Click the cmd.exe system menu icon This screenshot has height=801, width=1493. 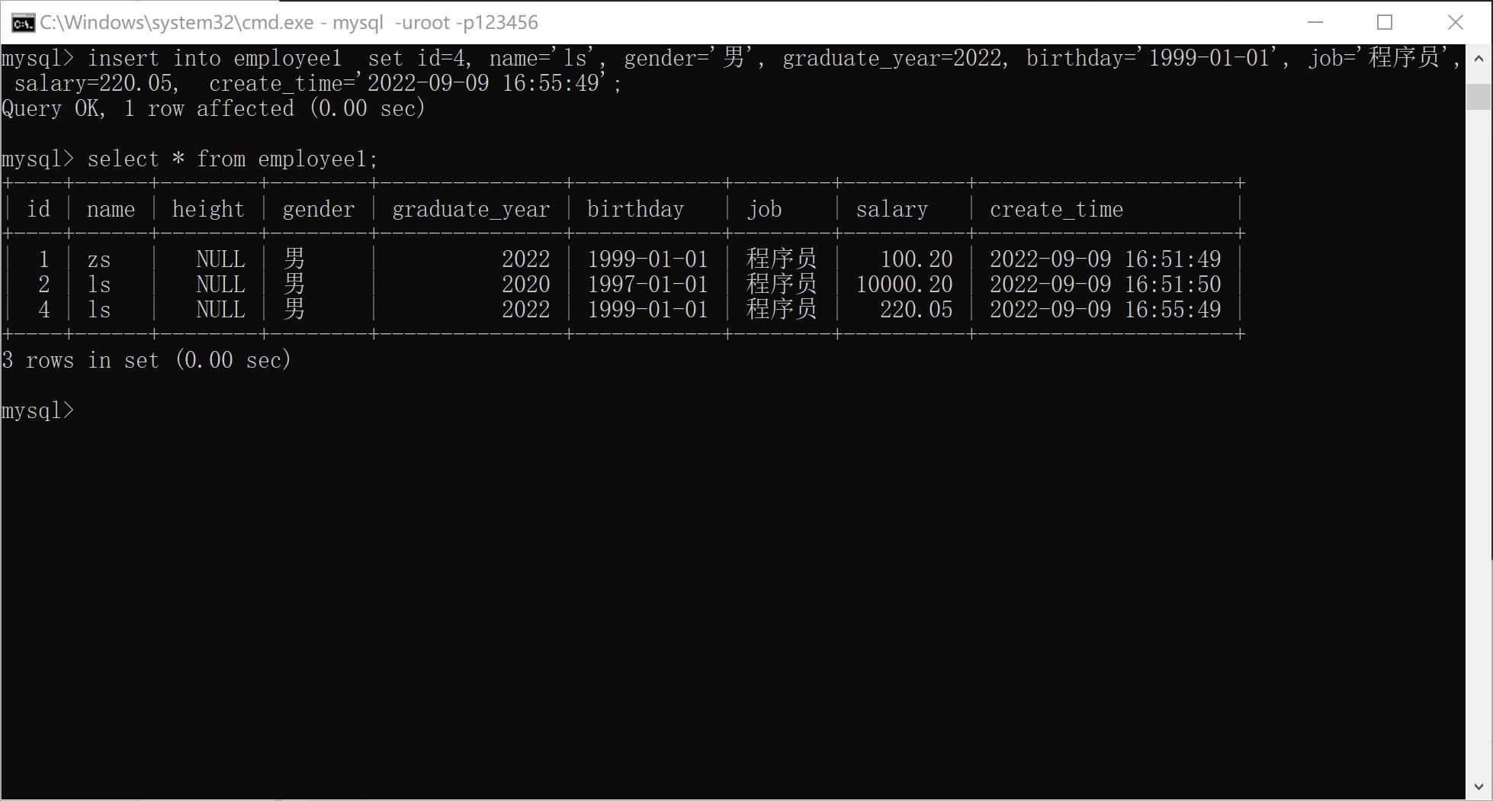23,23
